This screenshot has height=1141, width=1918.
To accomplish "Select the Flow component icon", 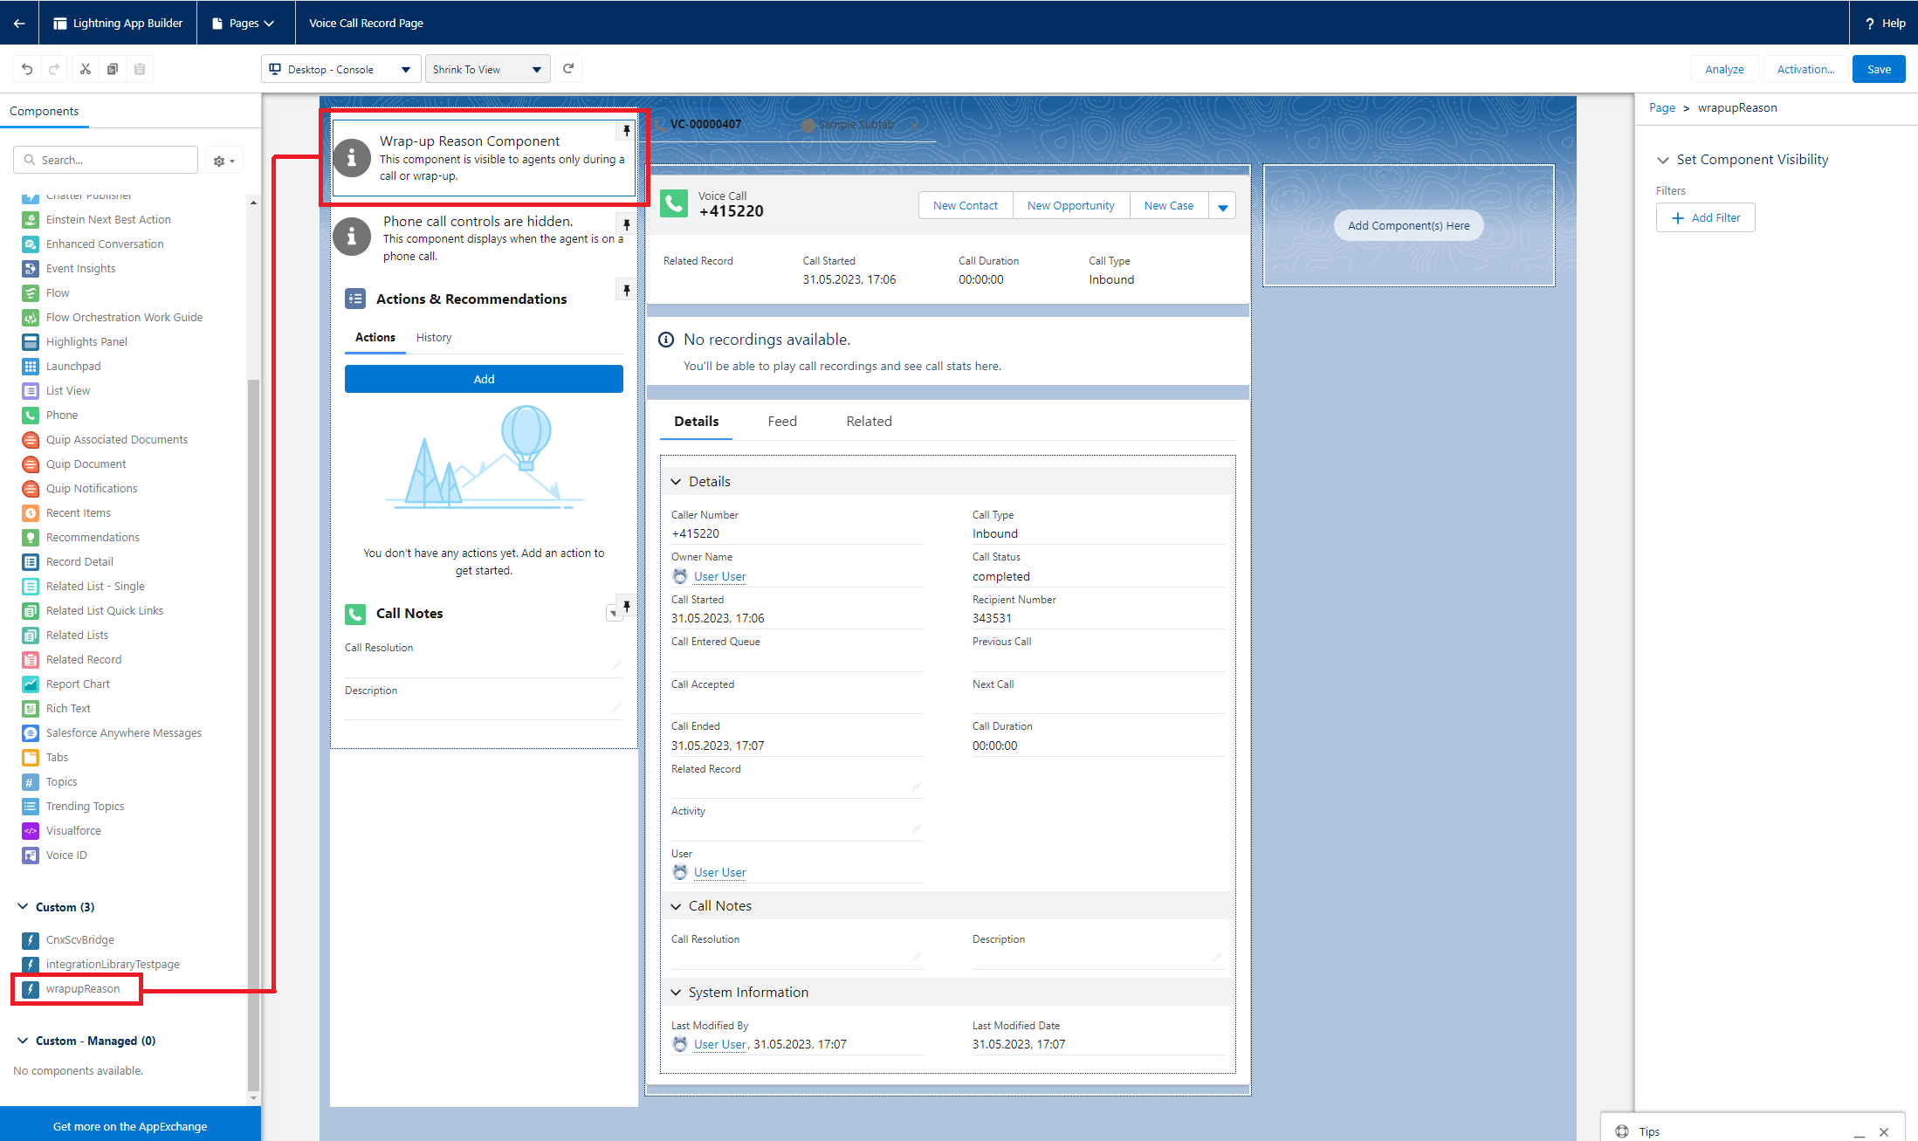I will tap(31, 292).
